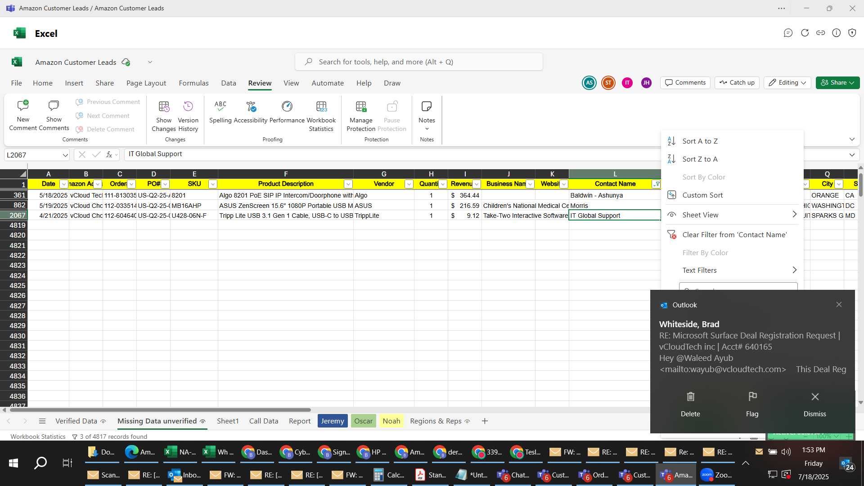Open the Editing mode dropdown
The width and height of the screenshot is (864, 486).
tap(787, 83)
